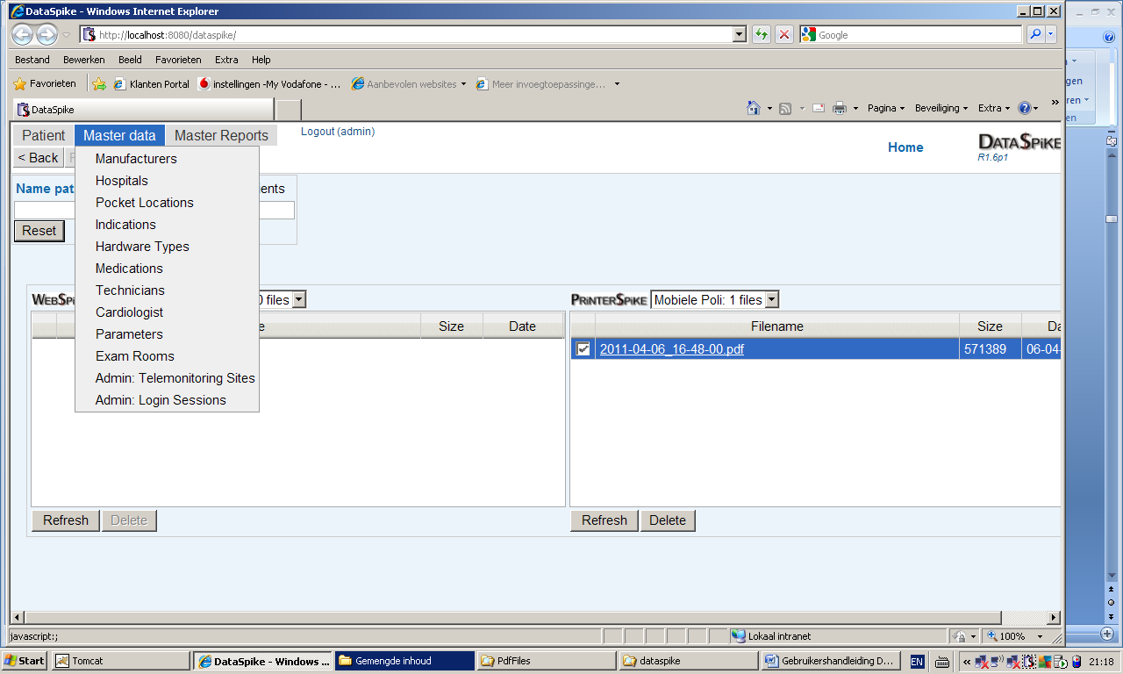Open the Favorieten star button
This screenshot has height=674, width=1123.
[x=45, y=84]
